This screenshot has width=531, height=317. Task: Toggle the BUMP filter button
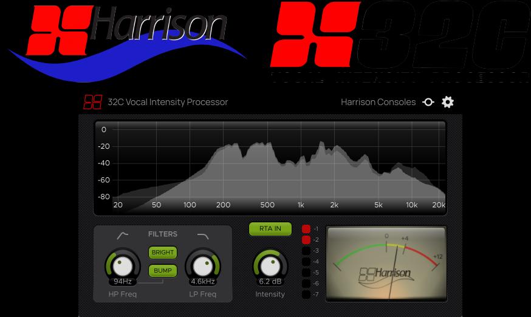[163, 271]
